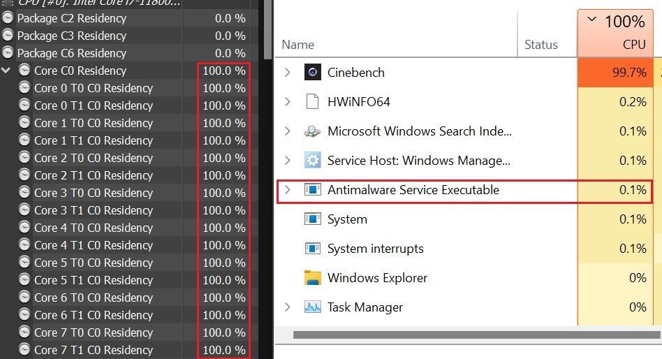Click sensor icon for Core 1 T1 C0 Residency
This screenshot has width=662, height=359.
coord(24,140)
